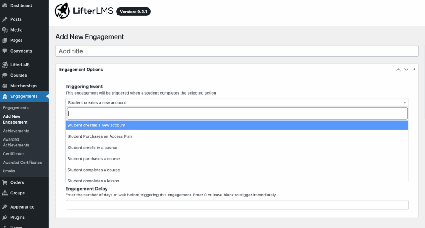Image resolution: width=425 pixels, height=228 pixels.
Task: Click the Plugins plug icon
Action: (5, 218)
